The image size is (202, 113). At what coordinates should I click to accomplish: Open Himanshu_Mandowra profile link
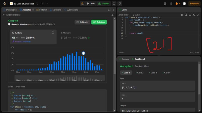point(20,24)
